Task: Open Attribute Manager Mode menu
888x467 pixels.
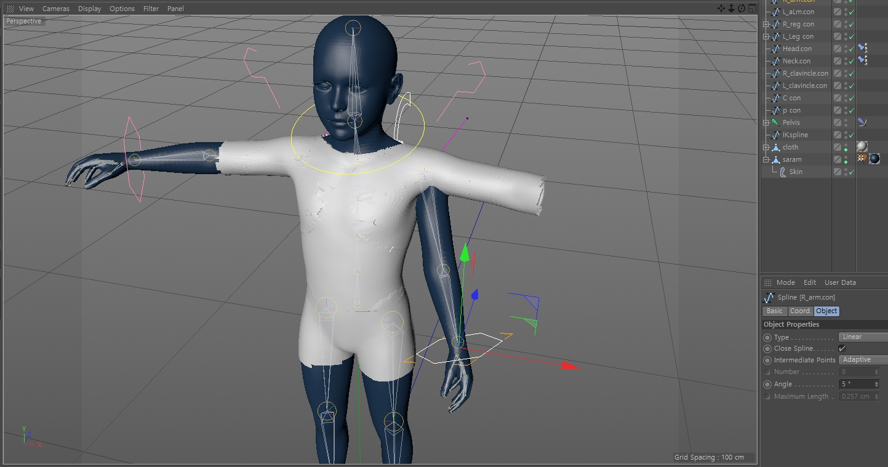Action: point(786,282)
